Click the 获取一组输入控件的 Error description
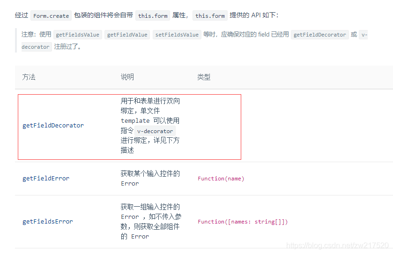Viewport: 393px width, 254px height. coord(151,222)
